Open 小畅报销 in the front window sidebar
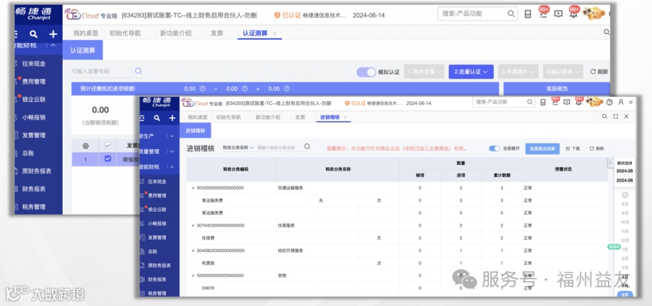 157,223
